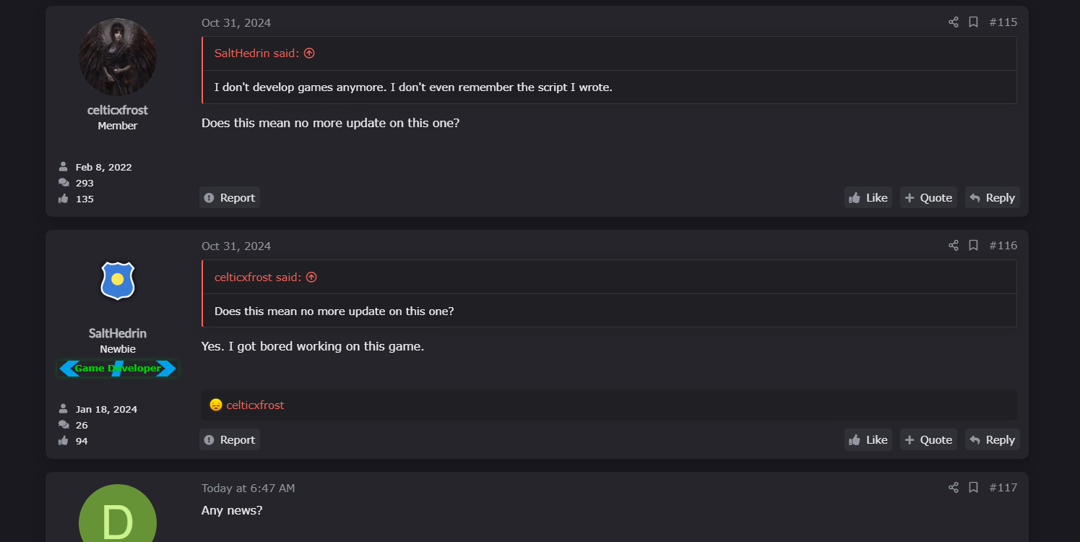
Task: Quote celticxfrost's post #115
Action: point(928,198)
